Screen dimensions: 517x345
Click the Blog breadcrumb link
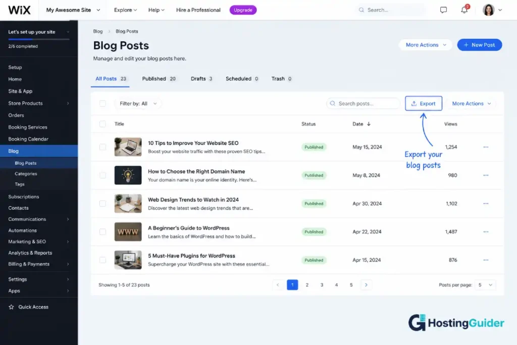[97, 31]
